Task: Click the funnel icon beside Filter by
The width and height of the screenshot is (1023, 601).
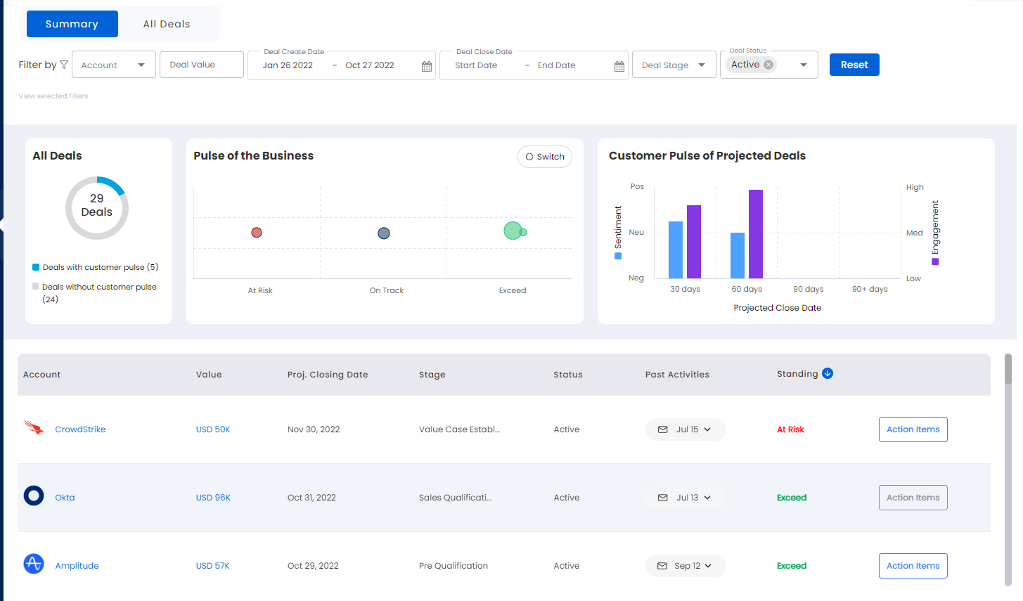Action: pos(64,65)
